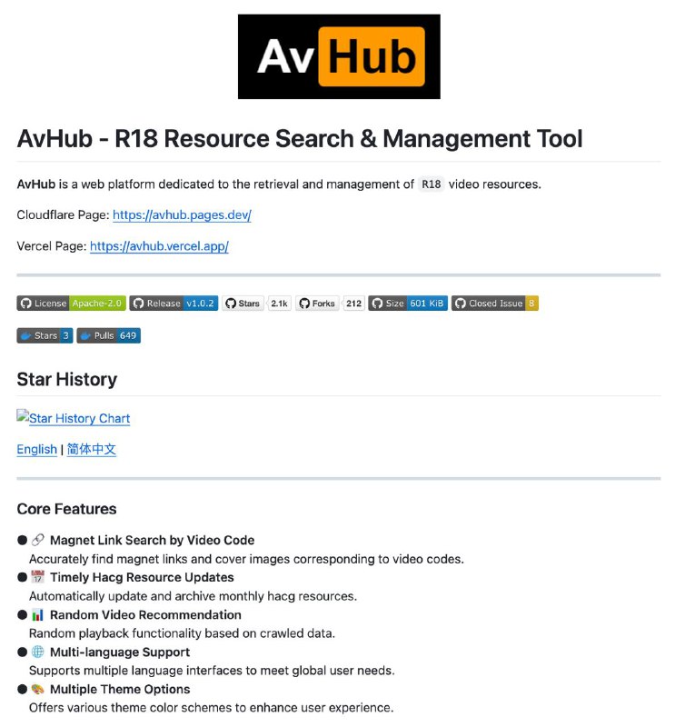The image size is (675, 727).
Task: Click 'Timely Hacg Resource Updates' text
Action: (x=142, y=577)
